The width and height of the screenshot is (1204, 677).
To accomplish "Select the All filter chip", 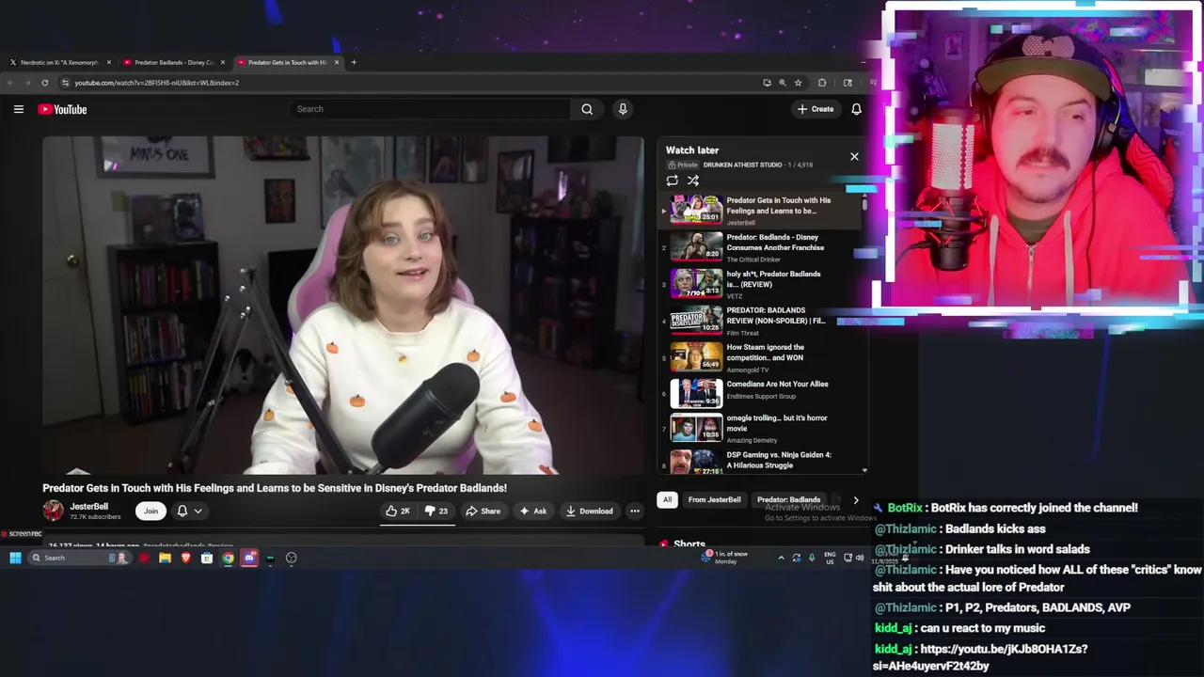I will click(667, 499).
